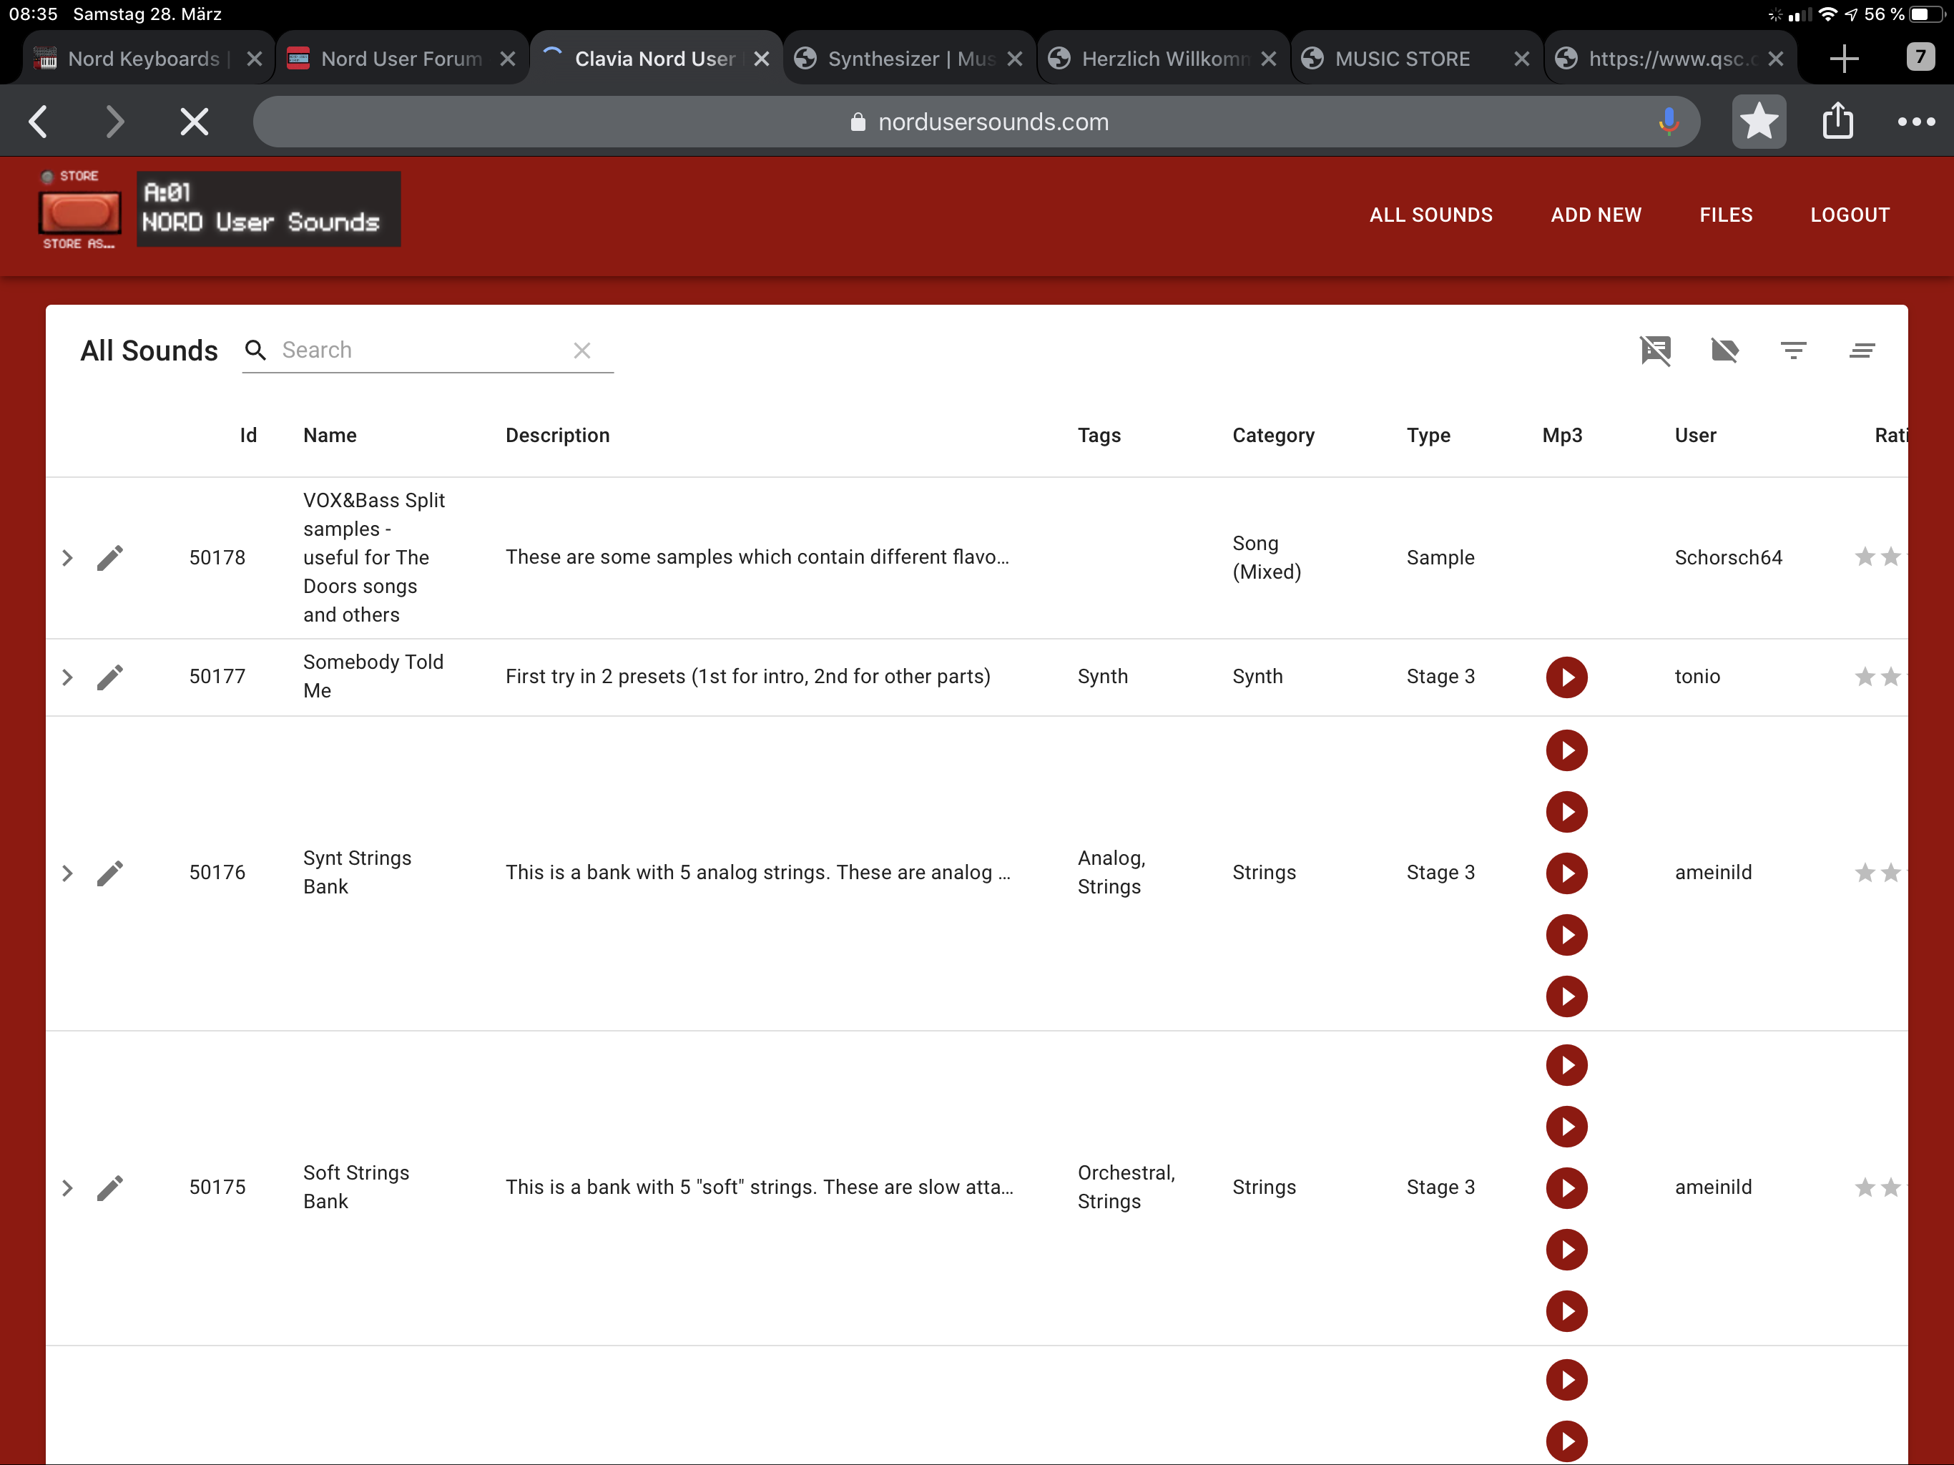1954x1465 pixels.
Task: Sort by the Id column header
Action: pyautogui.click(x=248, y=436)
